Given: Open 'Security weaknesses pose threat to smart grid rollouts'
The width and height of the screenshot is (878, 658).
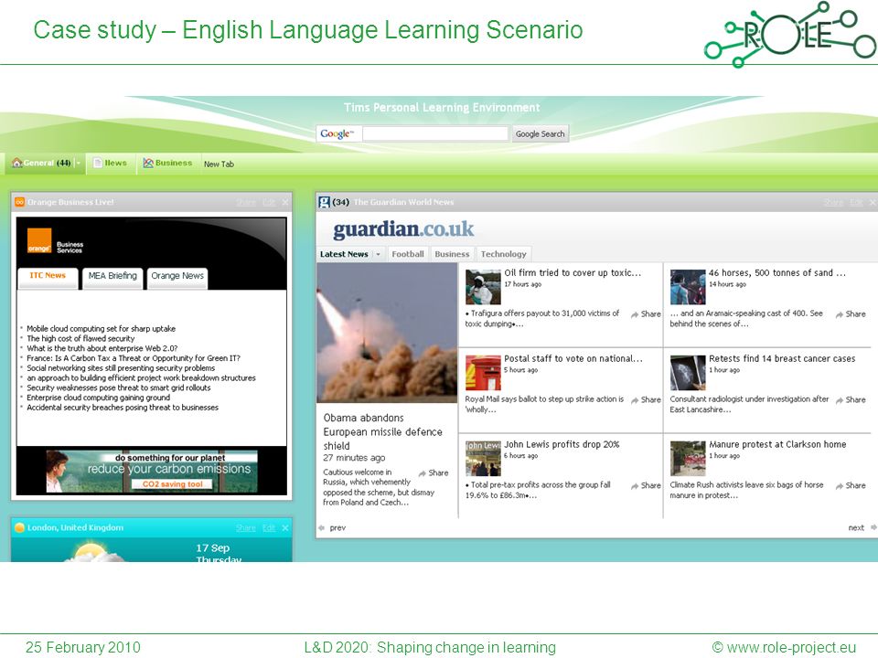Looking at the screenshot, I should [119, 387].
